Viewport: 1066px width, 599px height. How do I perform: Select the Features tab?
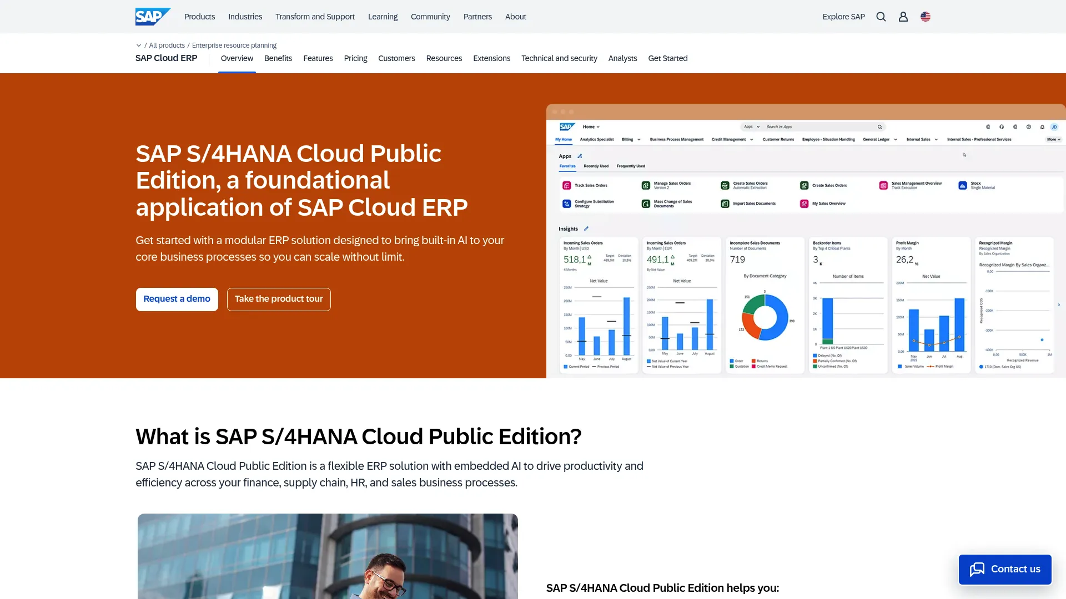tap(318, 58)
